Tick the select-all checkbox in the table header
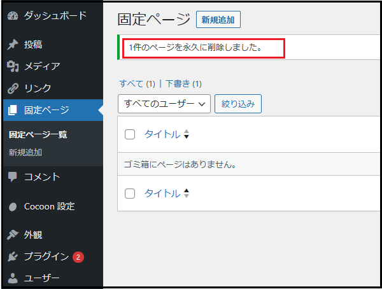This screenshot has height=289, width=382. pos(130,134)
